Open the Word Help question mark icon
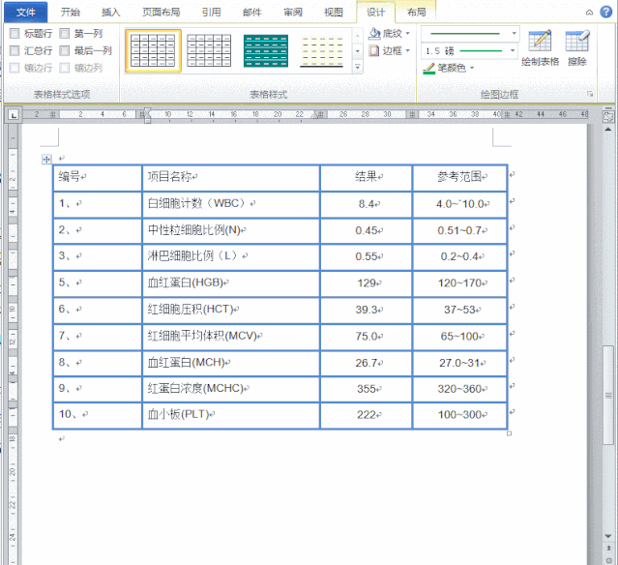This screenshot has height=565, width=618. [x=605, y=13]
